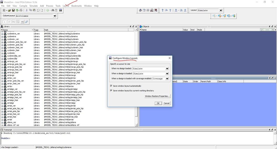The height and width of the screenshot is (149, 277).
Task: Toggle Save window layout automatically checkbox
Action: [111, 86]
